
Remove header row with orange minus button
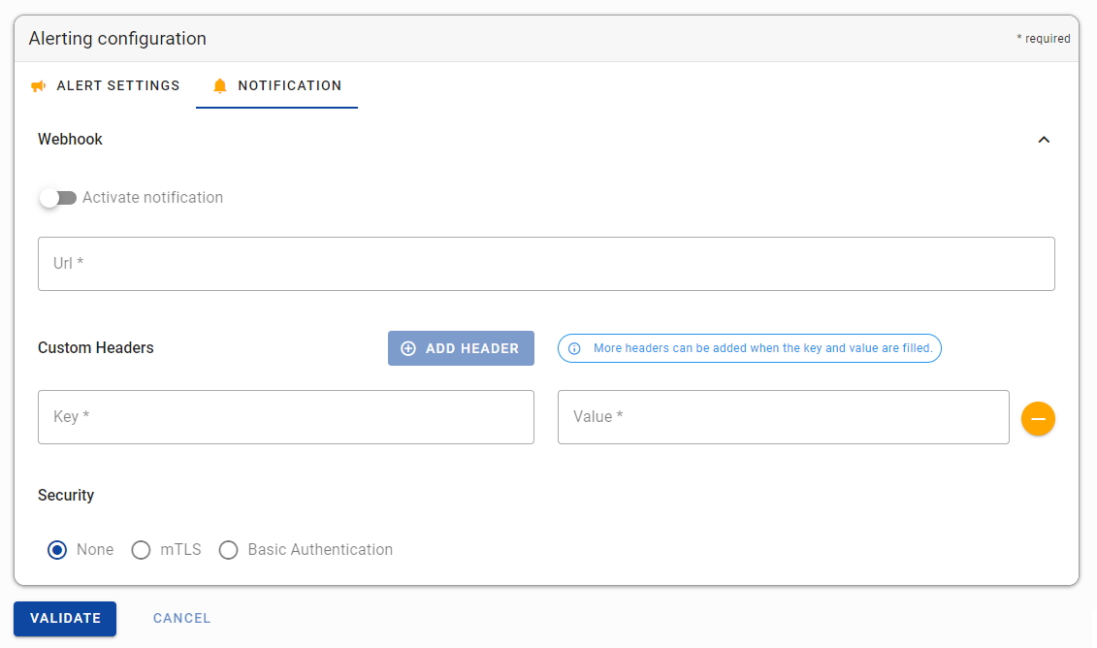click(x=1038, y=418)
